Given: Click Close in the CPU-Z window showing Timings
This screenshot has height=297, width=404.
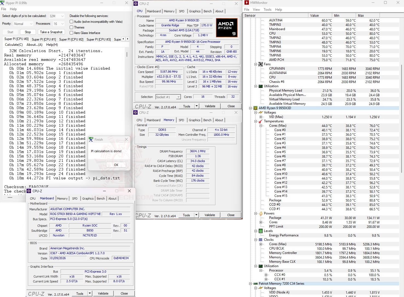Looking at the screenshot, I should pyautogui.click(x=231, y=215).
